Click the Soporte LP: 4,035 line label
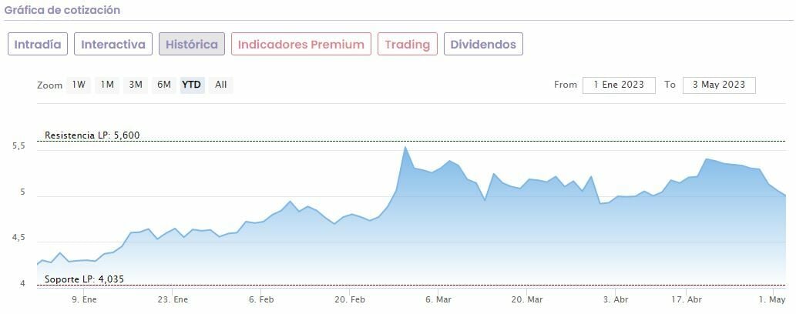The width and height of the screenshot is (796, 314). (84, 279)
